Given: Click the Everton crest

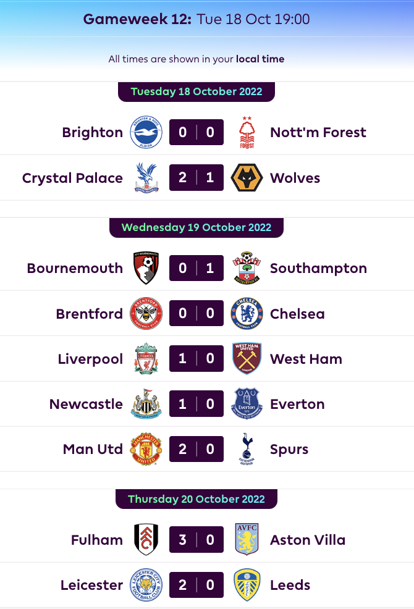Looking at the screenshot, I should [x=247, y=403].
